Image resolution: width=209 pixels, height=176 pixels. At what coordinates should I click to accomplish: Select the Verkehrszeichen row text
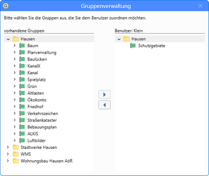[43, 114]
